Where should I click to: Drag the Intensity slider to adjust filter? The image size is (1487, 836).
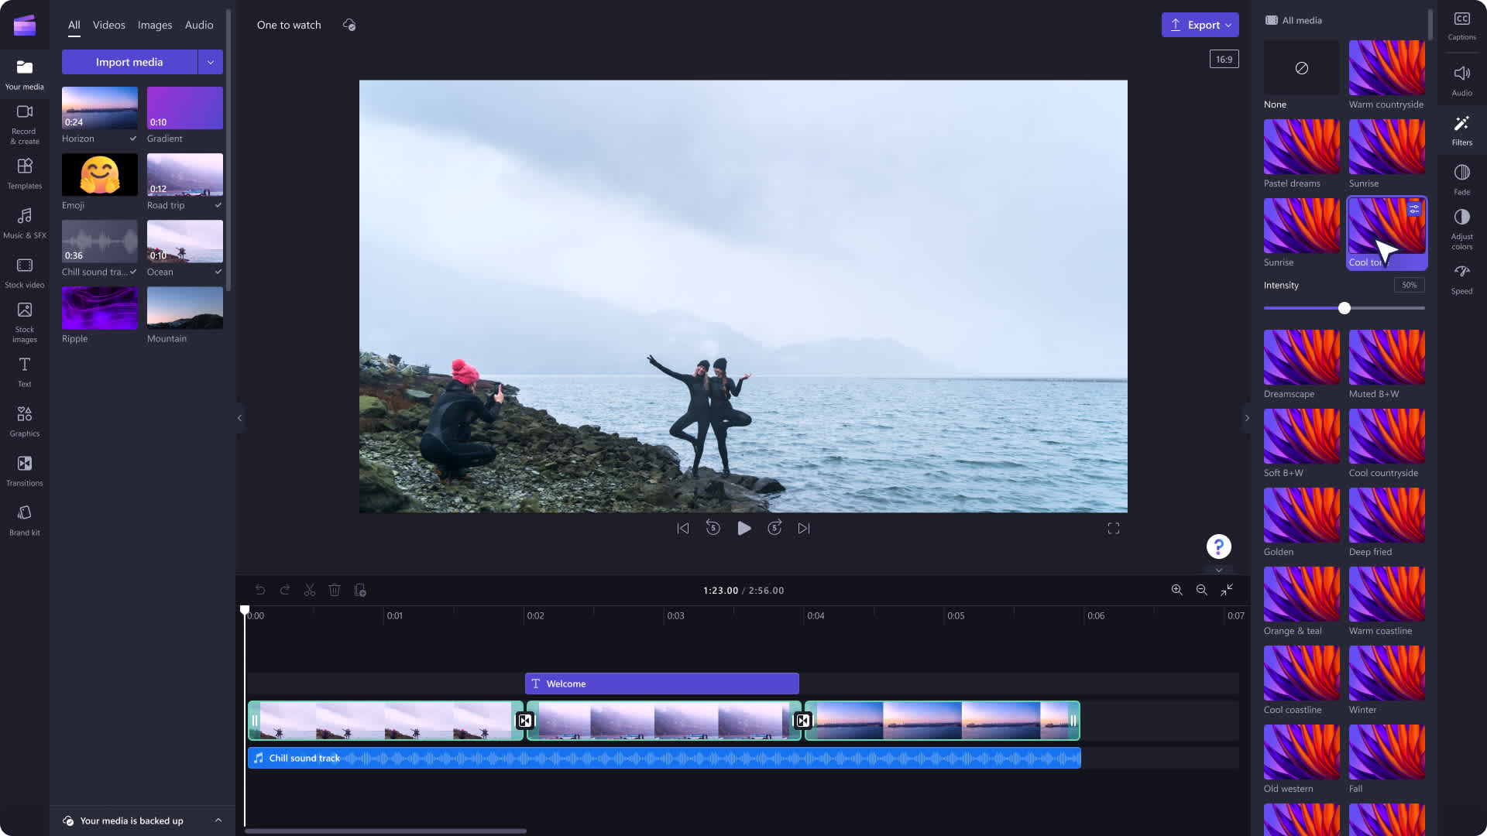[1344, 308]
